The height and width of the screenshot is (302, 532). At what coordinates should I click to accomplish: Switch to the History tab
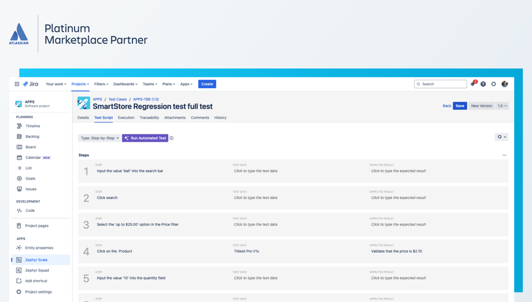coord(220,118)
